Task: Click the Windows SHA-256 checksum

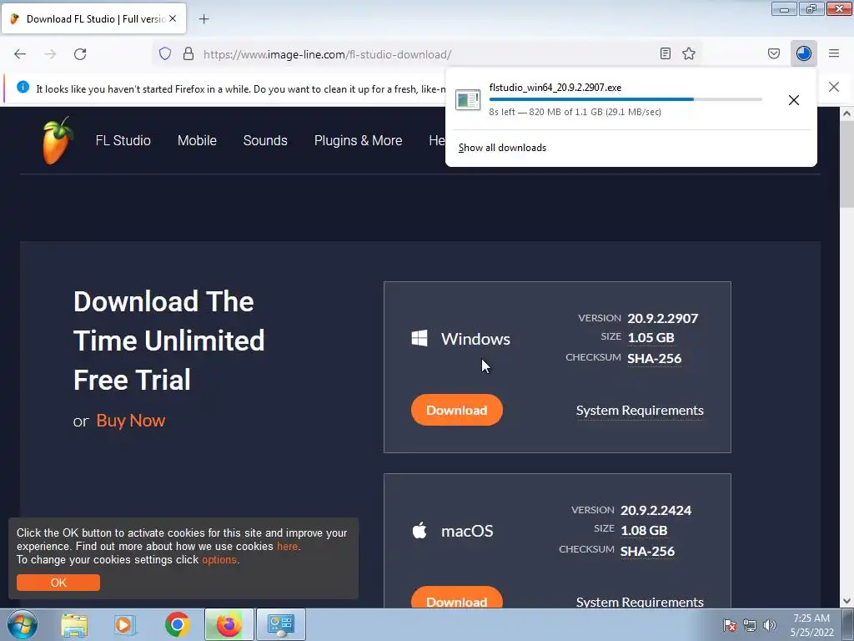Action: 654,359
